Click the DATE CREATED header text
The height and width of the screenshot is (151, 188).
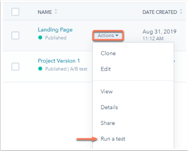tap(160, 12)
